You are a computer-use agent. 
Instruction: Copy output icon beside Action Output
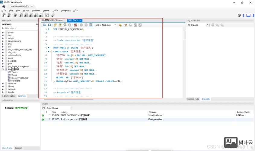click(43, 108)
